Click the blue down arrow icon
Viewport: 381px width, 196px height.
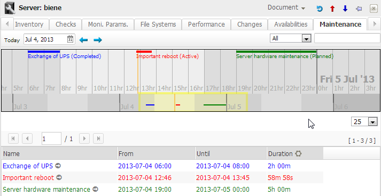pyautogui.click(x=345, y=9)
